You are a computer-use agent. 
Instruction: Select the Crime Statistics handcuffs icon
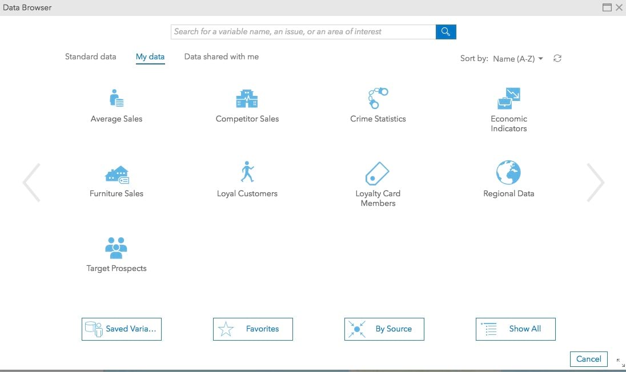[378, 98]
